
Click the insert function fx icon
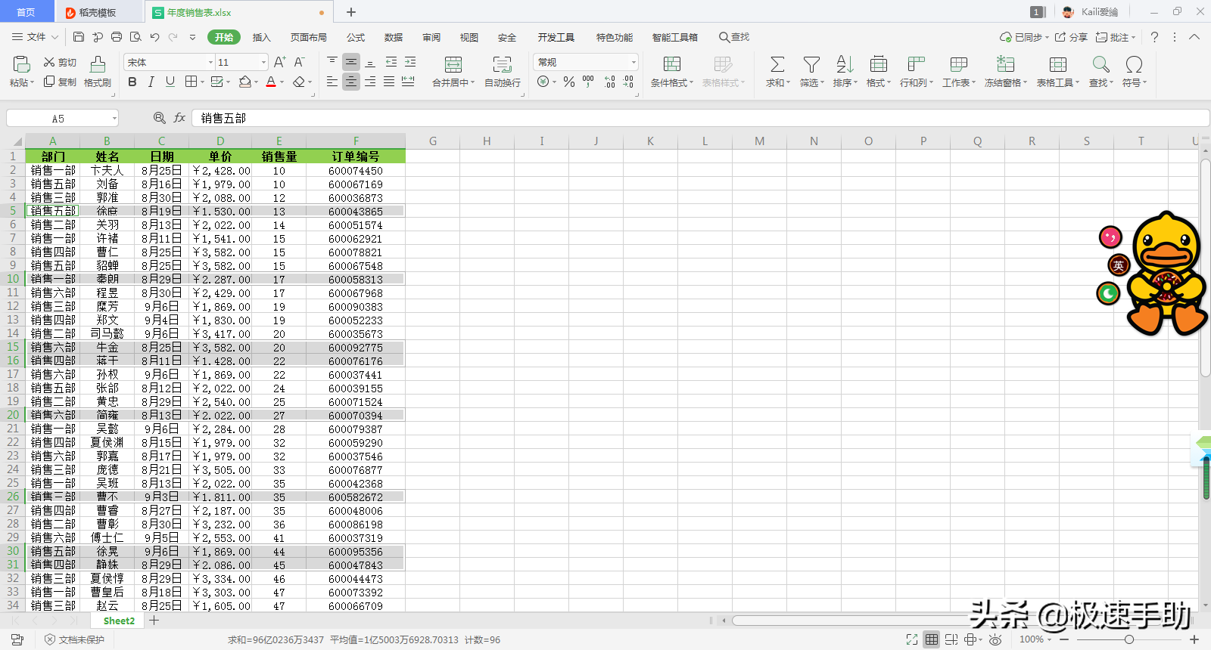pos(179,118)
